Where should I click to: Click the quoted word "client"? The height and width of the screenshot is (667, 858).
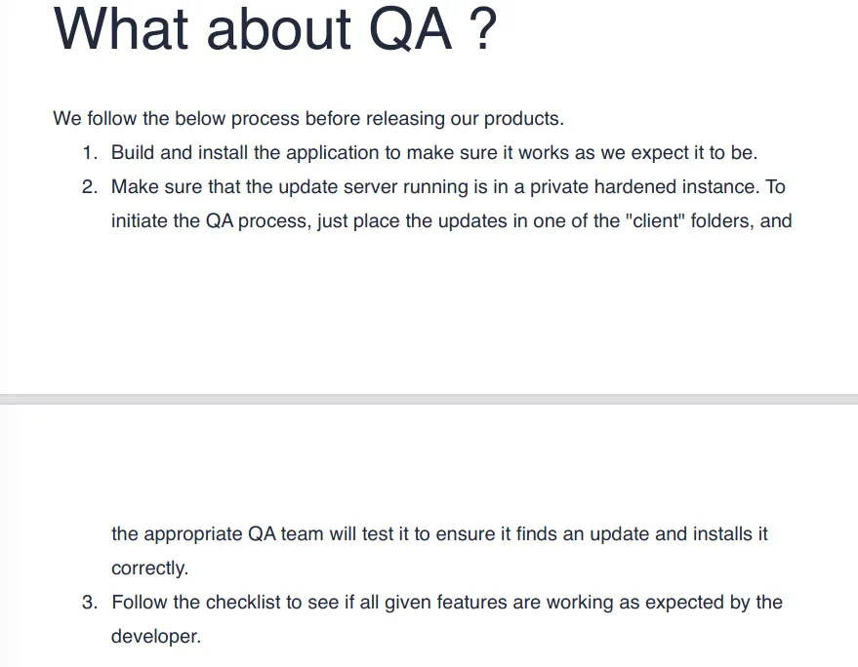pyautogui.click(x=654, y=221)
